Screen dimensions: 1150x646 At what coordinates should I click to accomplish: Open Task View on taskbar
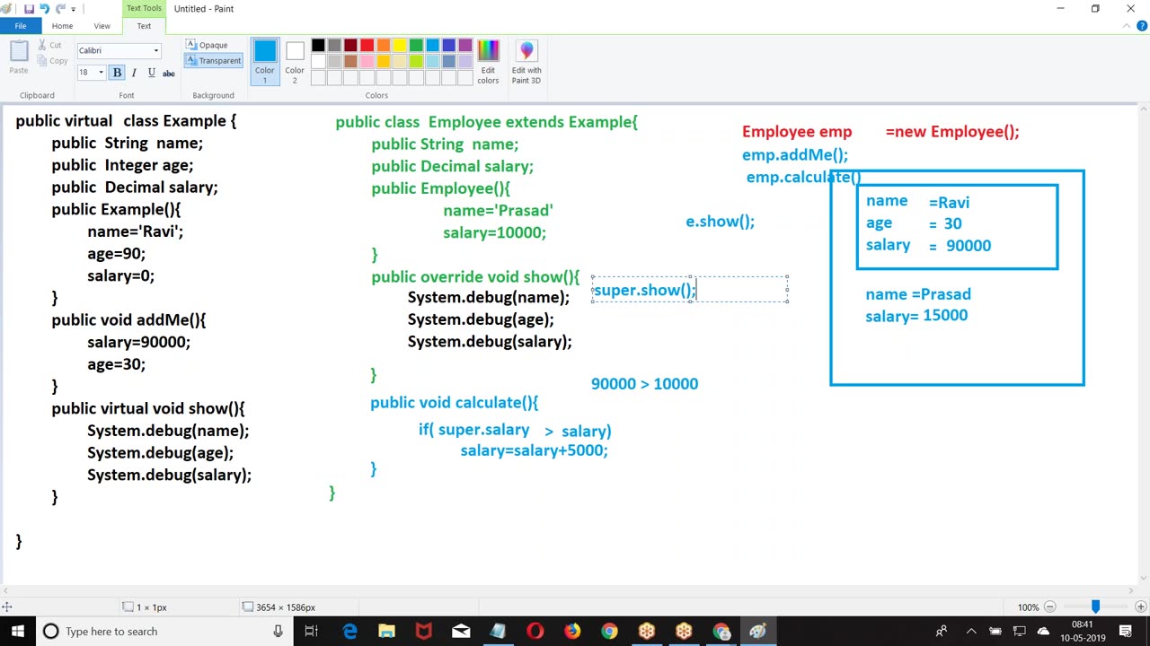[x=311, y=632]
